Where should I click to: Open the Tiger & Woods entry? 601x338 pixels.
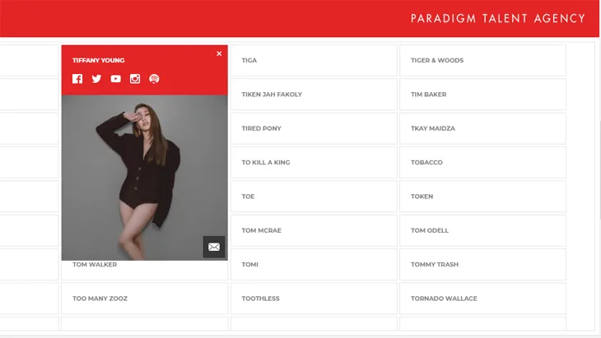483,61
